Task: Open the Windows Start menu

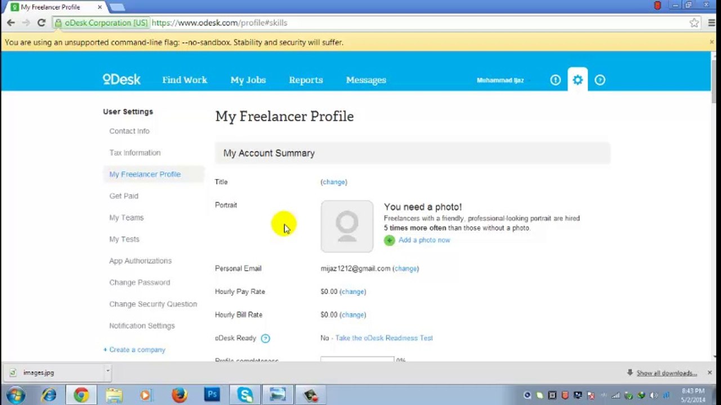Action: point(15,395)
